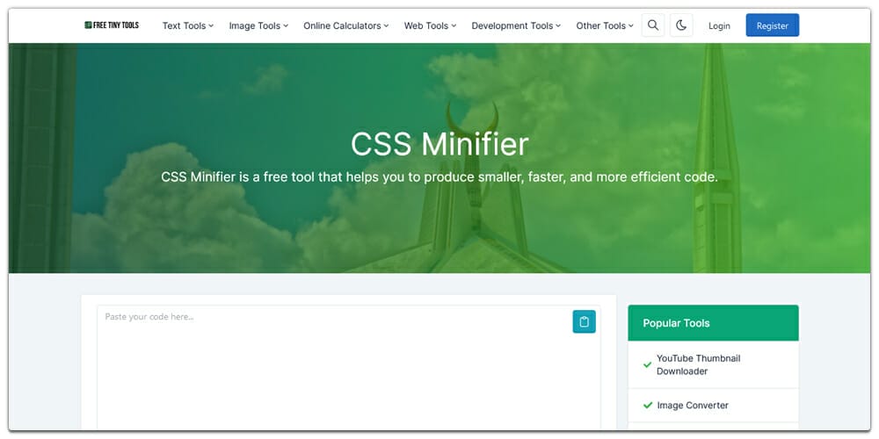The height and width of the screenshot is (439, 879).
Task: Click the Free Tiny Tools logo
Action: coord(112,25)
